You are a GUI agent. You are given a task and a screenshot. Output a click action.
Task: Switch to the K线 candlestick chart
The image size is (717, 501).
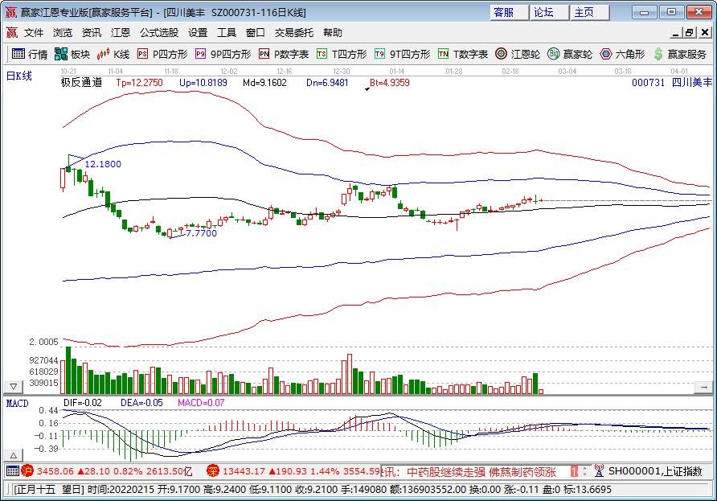113,54
